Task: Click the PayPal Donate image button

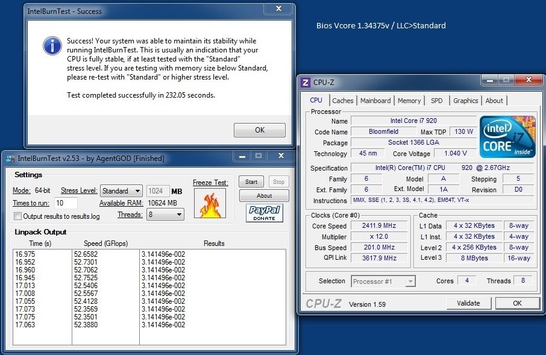Action: click(x=265, y=213)
